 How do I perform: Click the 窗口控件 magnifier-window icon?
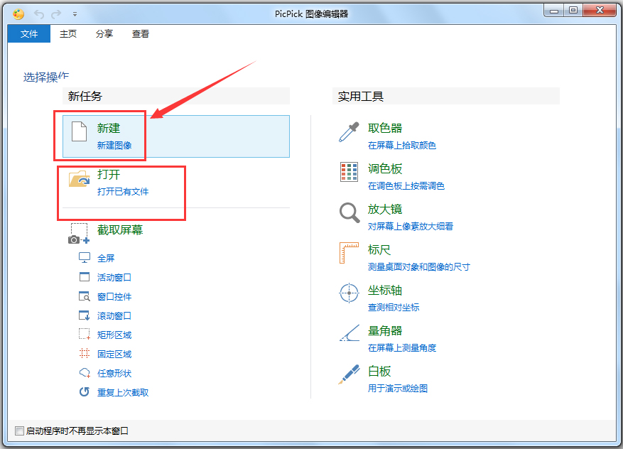click(x=85, y=296)
